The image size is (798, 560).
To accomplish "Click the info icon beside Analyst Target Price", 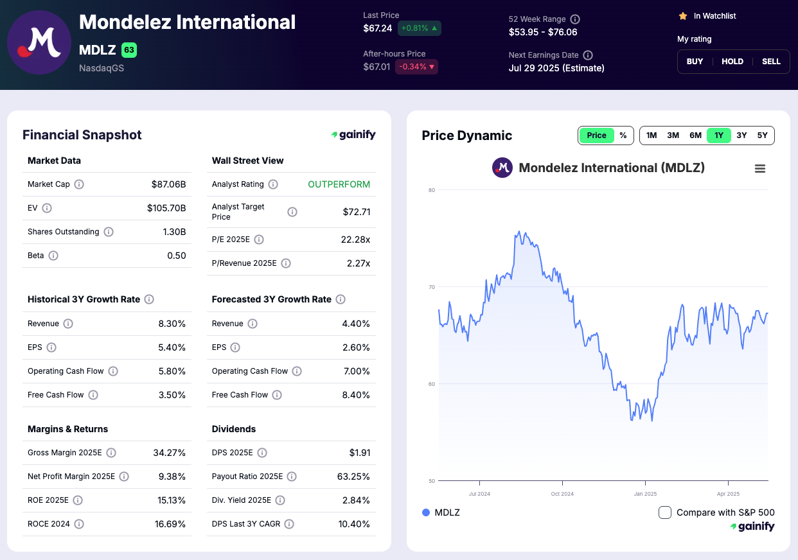I will point(292,212).
